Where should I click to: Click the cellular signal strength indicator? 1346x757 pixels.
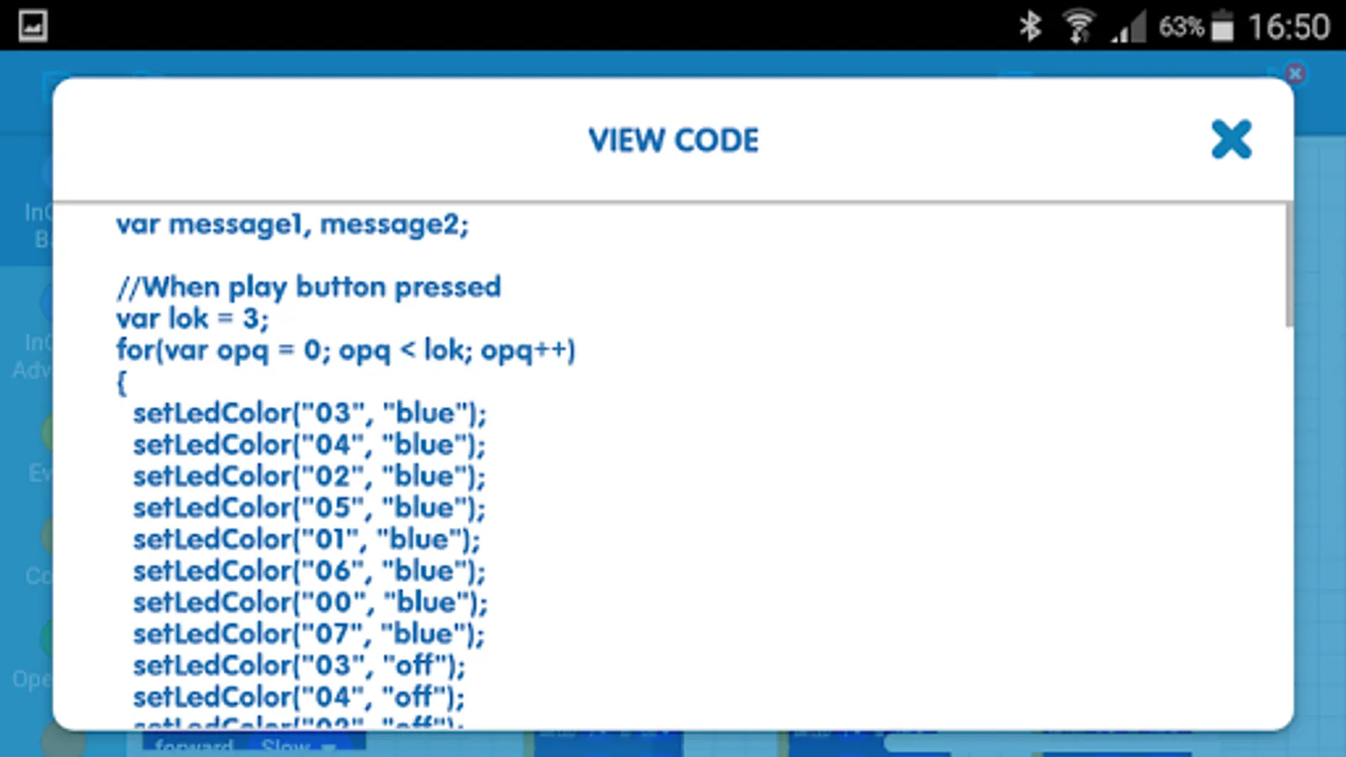coord(1128,27)
